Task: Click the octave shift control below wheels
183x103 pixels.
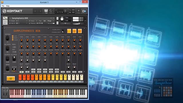Action: (5, 97)
